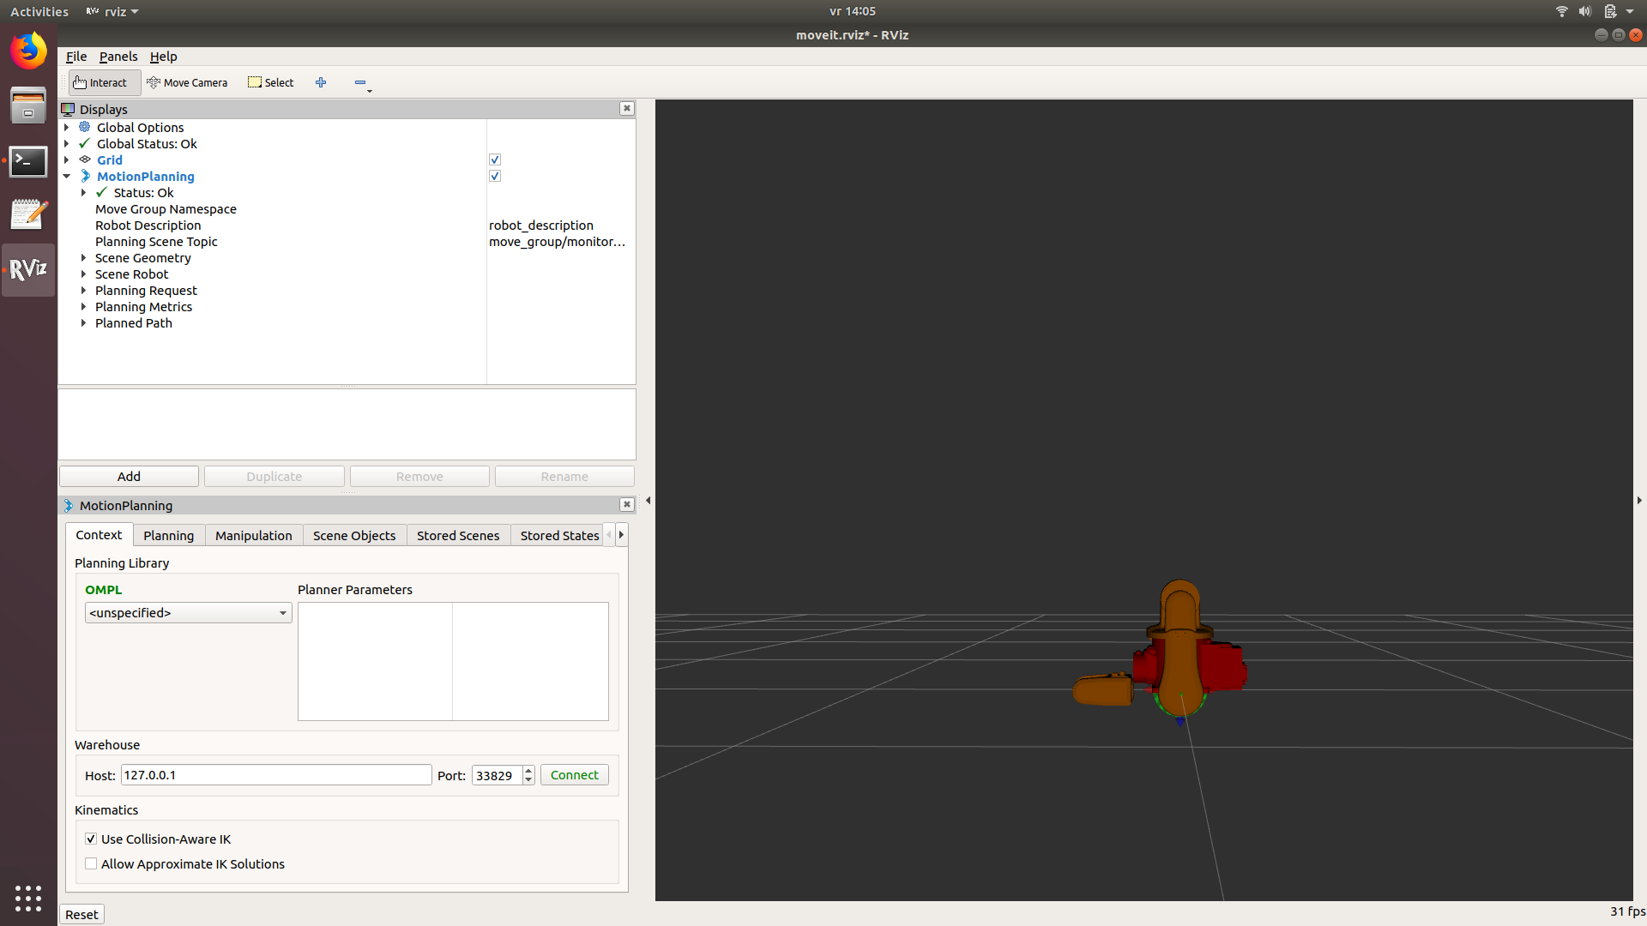1647x926 pixels.
Task: Toggle Grid visibility checkbox
Action: click(x=494, y=159)
